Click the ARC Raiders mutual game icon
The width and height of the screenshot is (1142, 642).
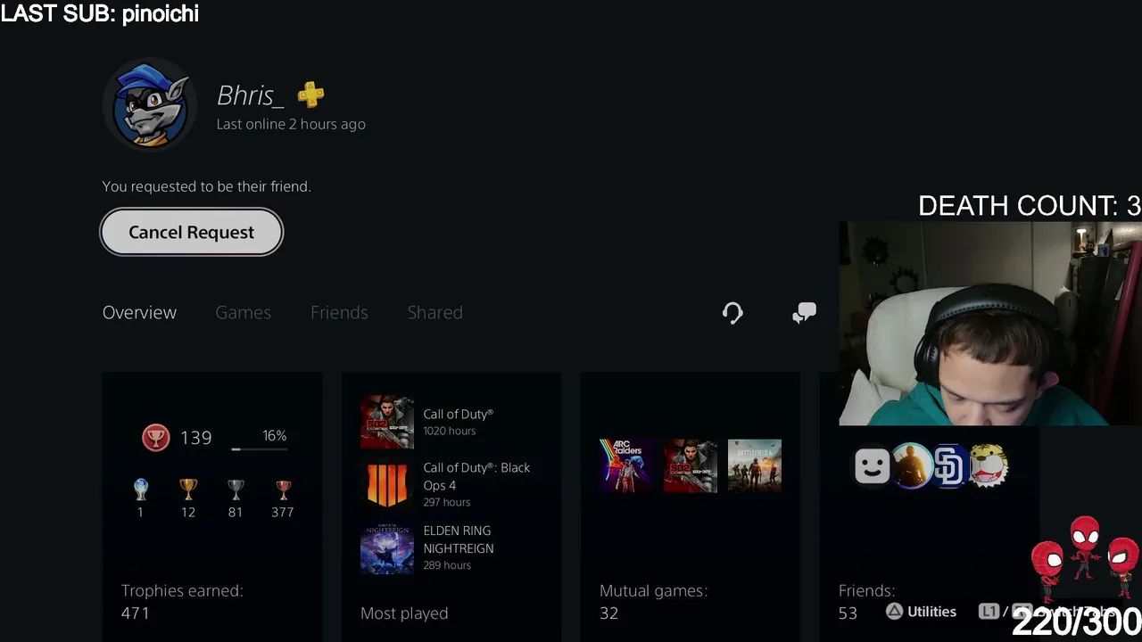[626, 465]
